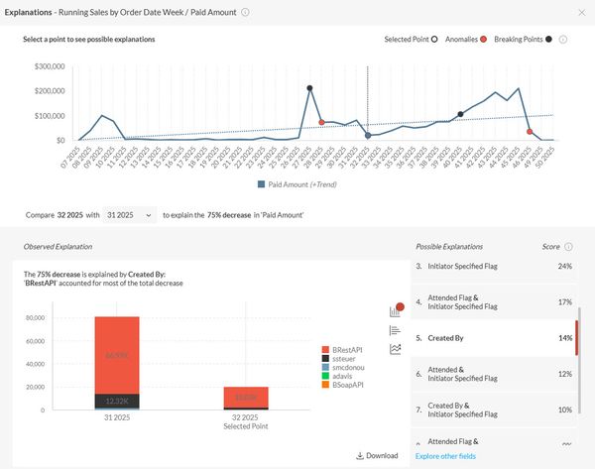Screen dimensions: 595x469
Task: Click the week 27 breaking point on chart
Action: 310,88
